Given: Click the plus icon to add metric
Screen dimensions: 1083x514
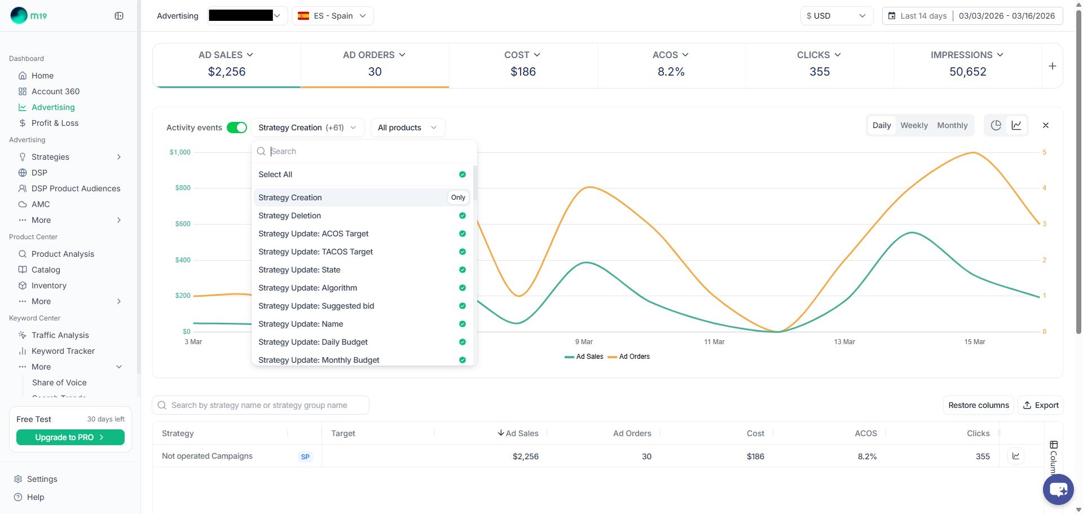Looking at the screenshot, I should (1052, 66).
